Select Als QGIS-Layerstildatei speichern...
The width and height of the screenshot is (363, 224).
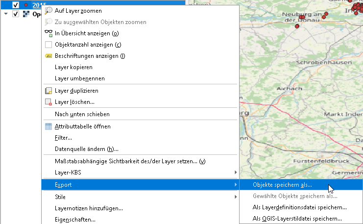click(297, 219)
